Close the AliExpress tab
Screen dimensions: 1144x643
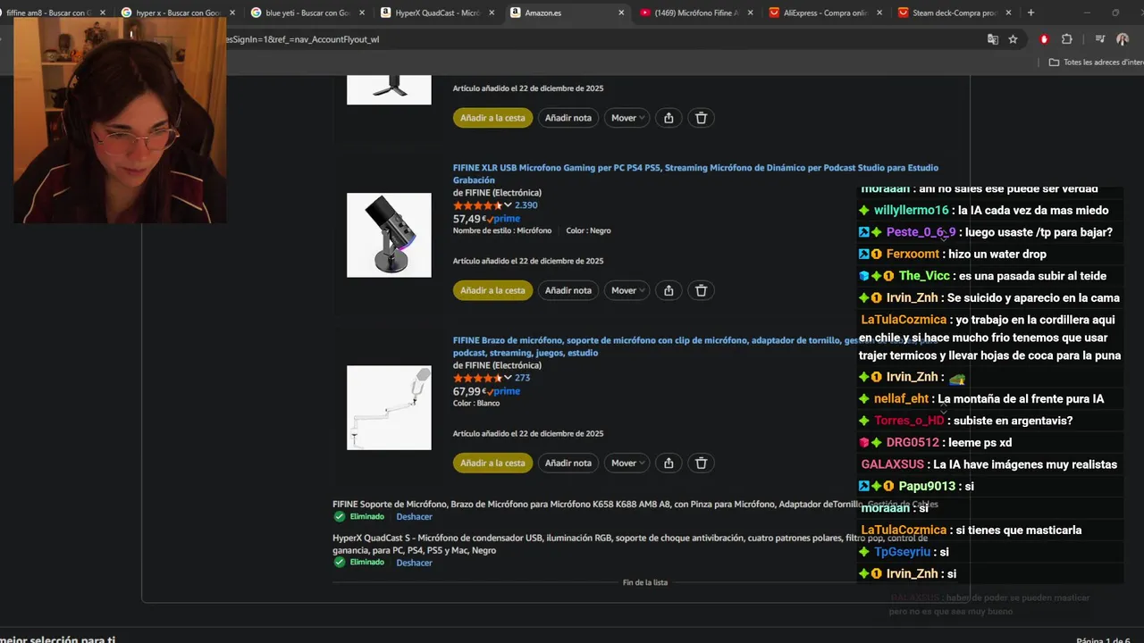coord(879,13)
